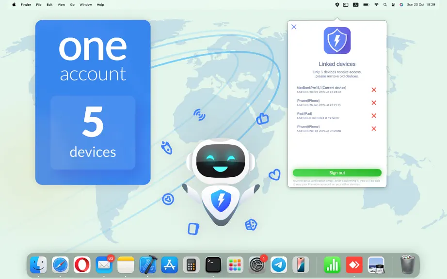Click the Wi-Fi status icon
Screen dimensions: 447x279
click(376, 4)
